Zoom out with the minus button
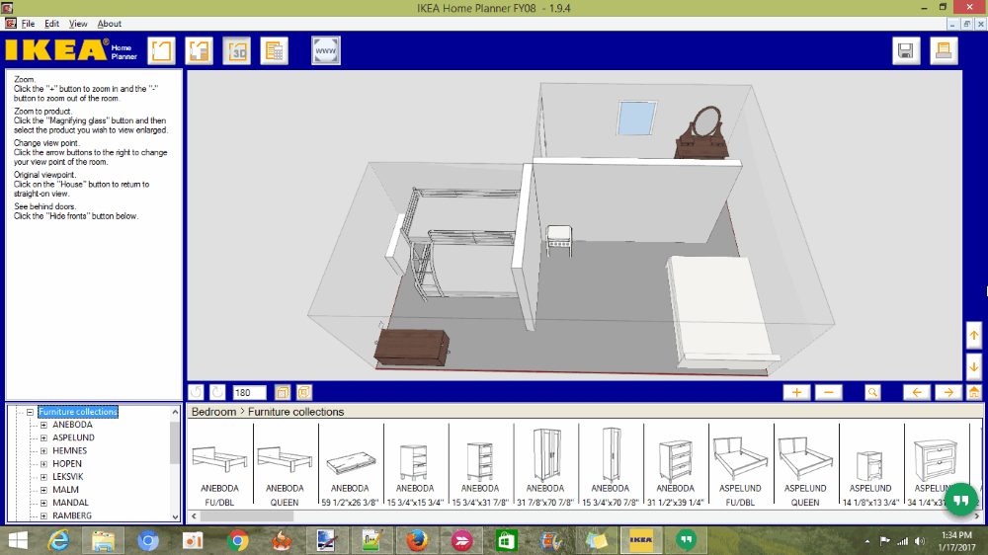The width and height of the screenshot is (988, 555). coord(829,392)
